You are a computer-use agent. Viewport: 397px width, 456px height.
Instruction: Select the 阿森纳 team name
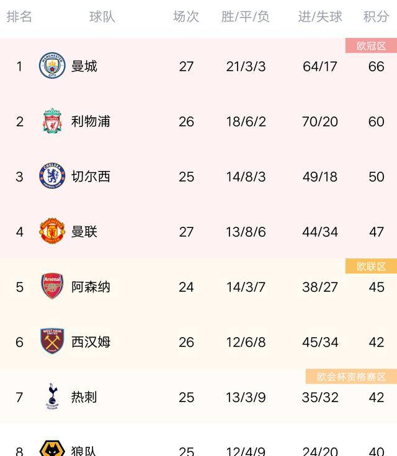(91, 287)
